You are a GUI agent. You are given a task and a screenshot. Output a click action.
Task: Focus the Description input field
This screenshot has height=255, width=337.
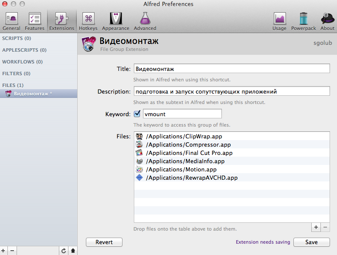pos(231,91)
